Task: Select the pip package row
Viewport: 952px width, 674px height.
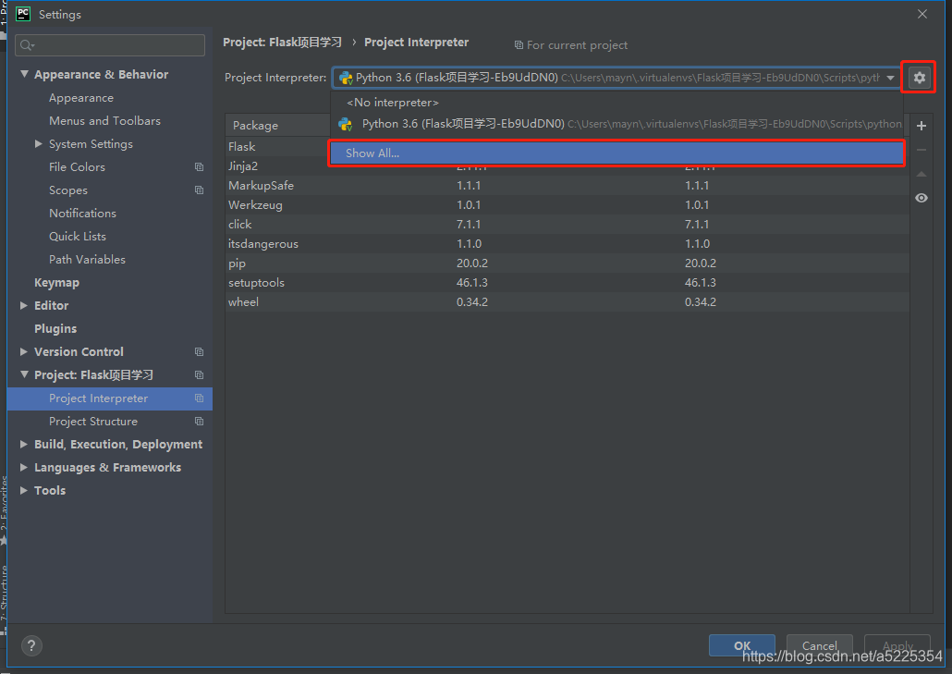Action: coord(568,263)
